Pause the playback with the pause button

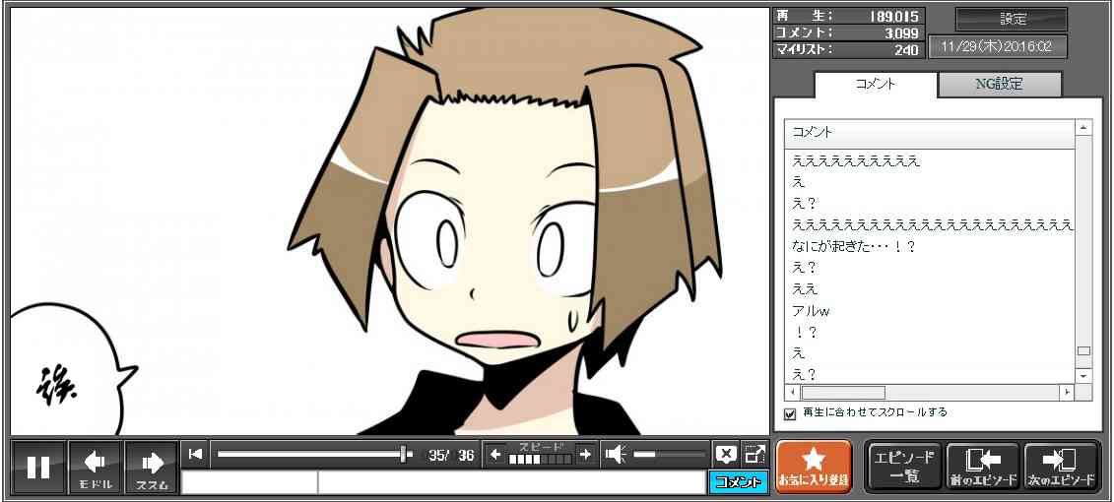pyautogui.click(x=38, y=467)
